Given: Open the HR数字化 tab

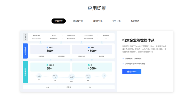Looking at the screenshot, I should pyautogui.click(x=98, y=21).
